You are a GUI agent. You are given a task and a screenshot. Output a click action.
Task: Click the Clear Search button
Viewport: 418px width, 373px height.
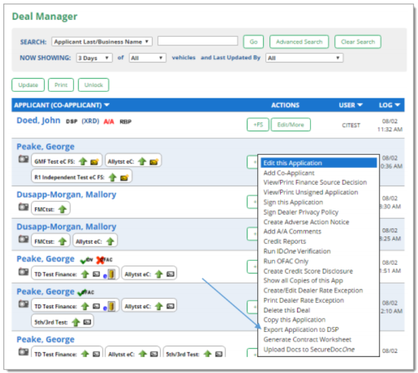358,42
